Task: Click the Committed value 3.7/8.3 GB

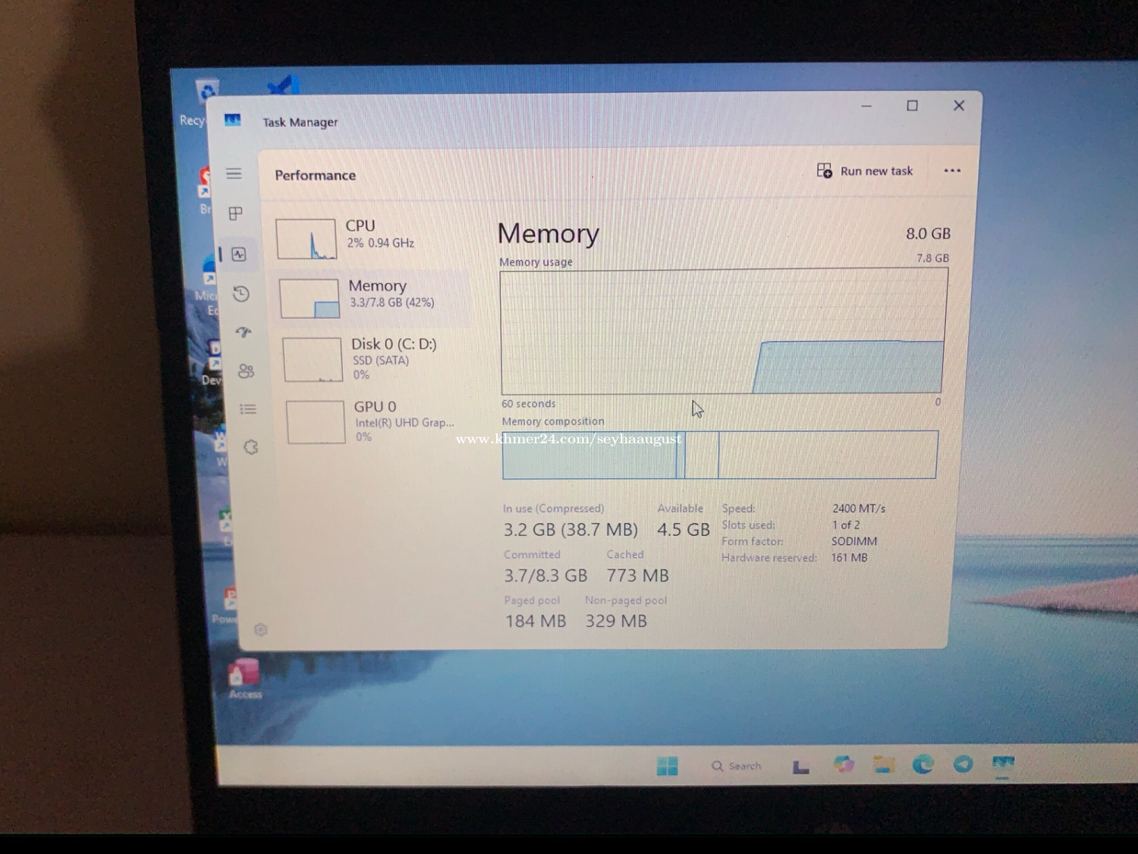Action: pyautogui.click(x=545, y=575)
